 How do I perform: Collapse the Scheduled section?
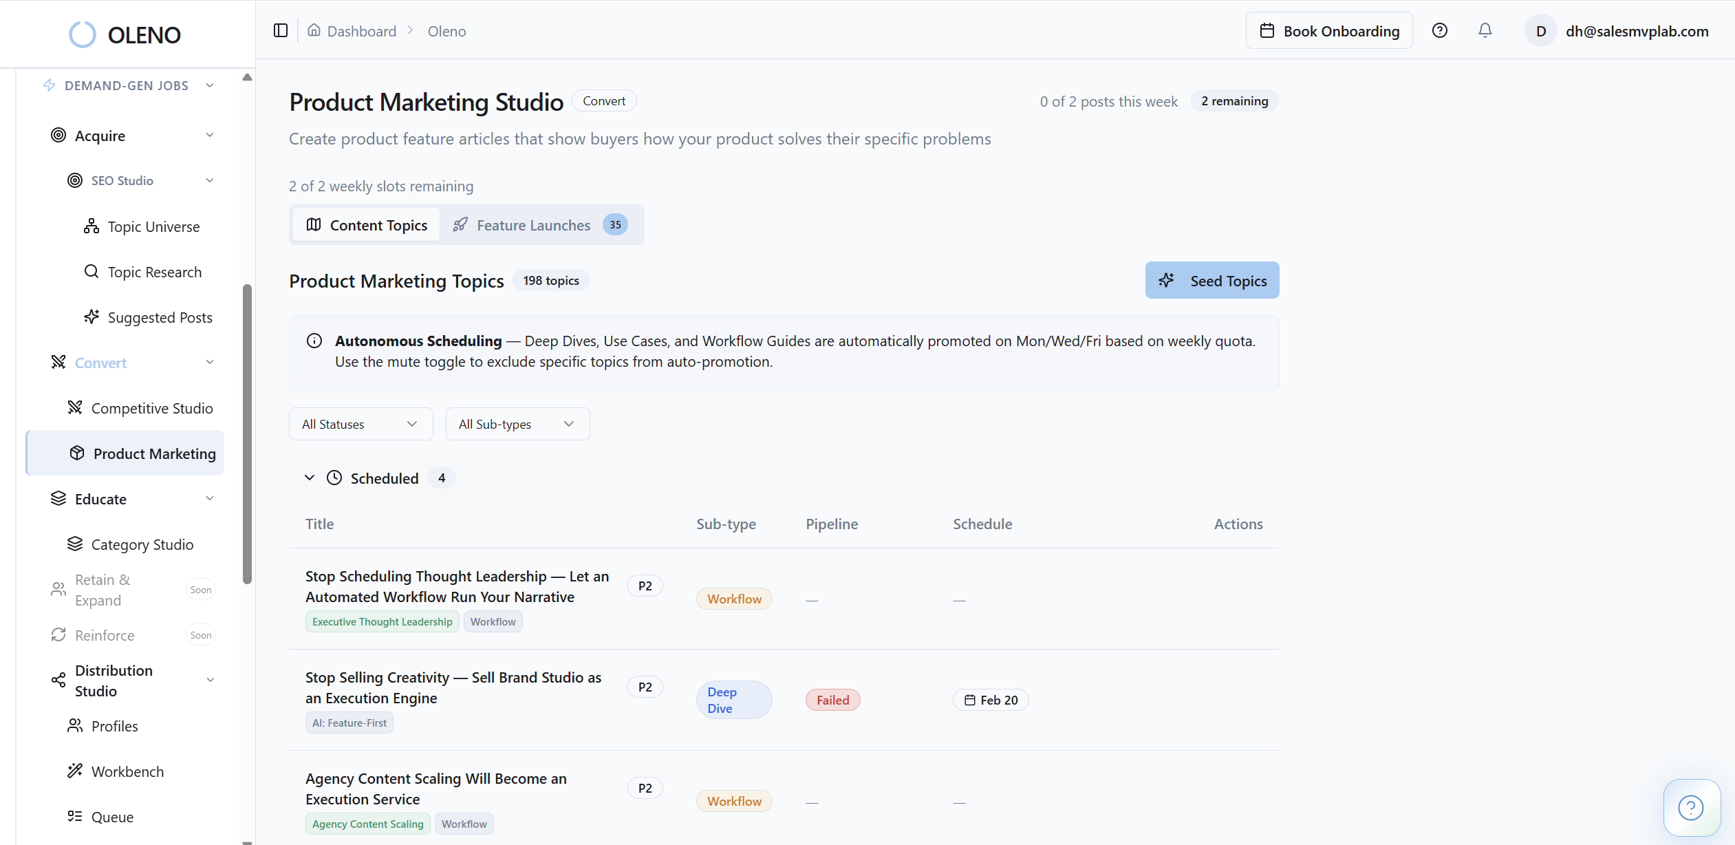tap(309, 478)
